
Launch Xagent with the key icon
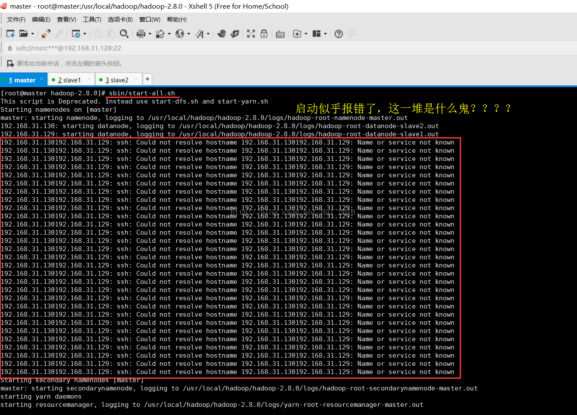(235, 34)
